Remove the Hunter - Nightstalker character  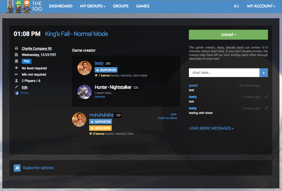(x=100, y=97)
